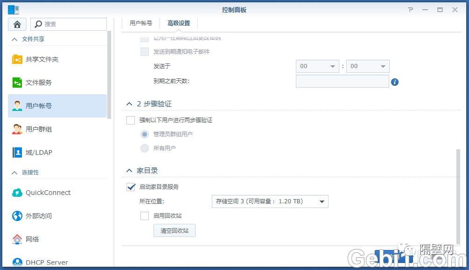The width and height of the screenshot is (469, 270).
Task: Open User Group (用户群组) icon
Action: coord(17,129)
